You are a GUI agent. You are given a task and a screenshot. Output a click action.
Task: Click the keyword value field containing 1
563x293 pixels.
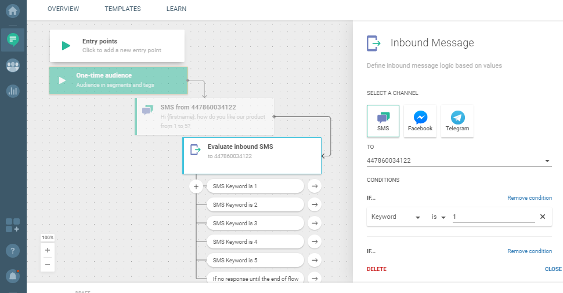493,217
